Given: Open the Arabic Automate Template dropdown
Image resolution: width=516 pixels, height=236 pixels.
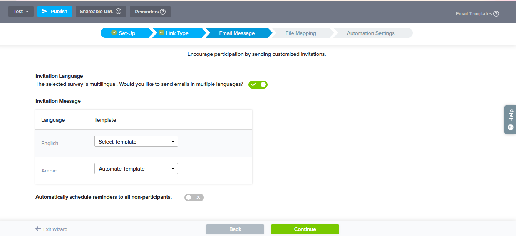Looking at the screenshot, I should click(x=136, y=169).
